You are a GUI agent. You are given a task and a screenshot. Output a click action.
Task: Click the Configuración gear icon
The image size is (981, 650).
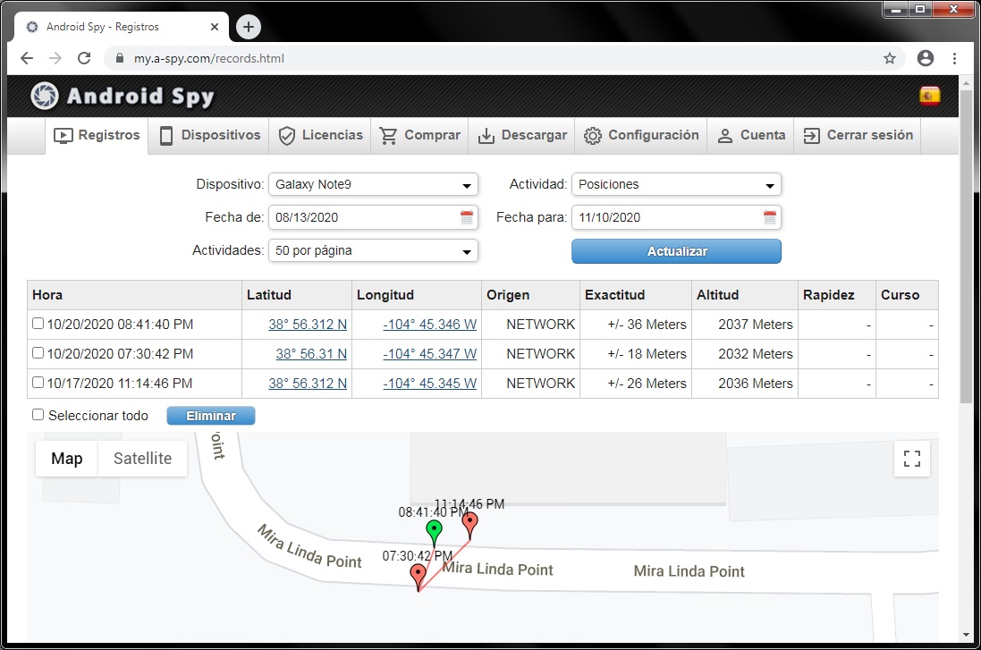[x=593, y=136]
